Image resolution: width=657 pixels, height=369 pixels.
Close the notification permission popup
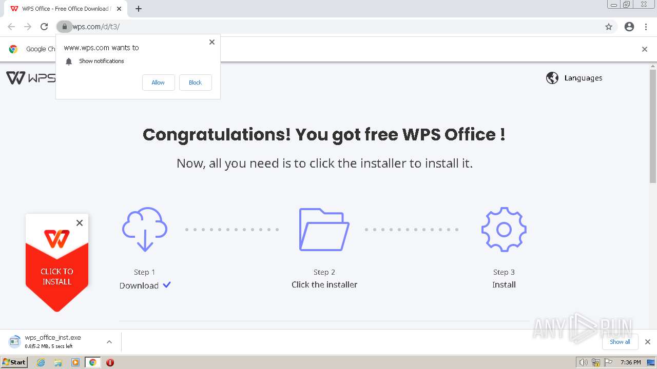212,42
